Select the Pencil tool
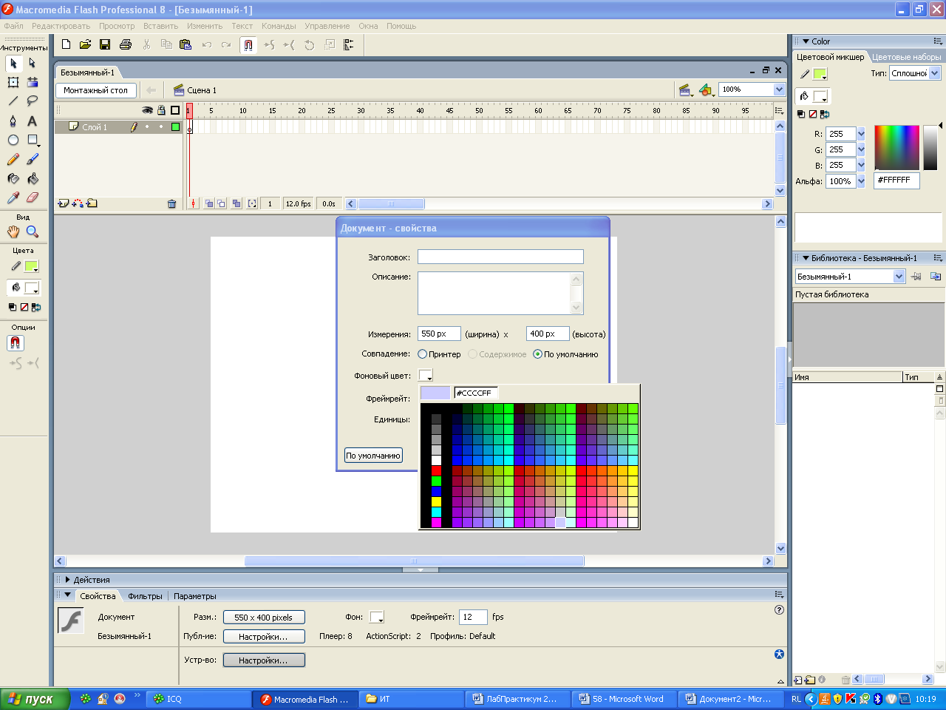The image size is (946, 710). (13, 159)
